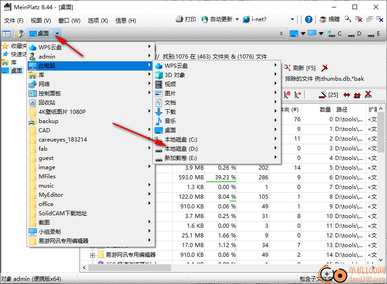Choose 音乐 from the 此电脑 submenu

217,121
